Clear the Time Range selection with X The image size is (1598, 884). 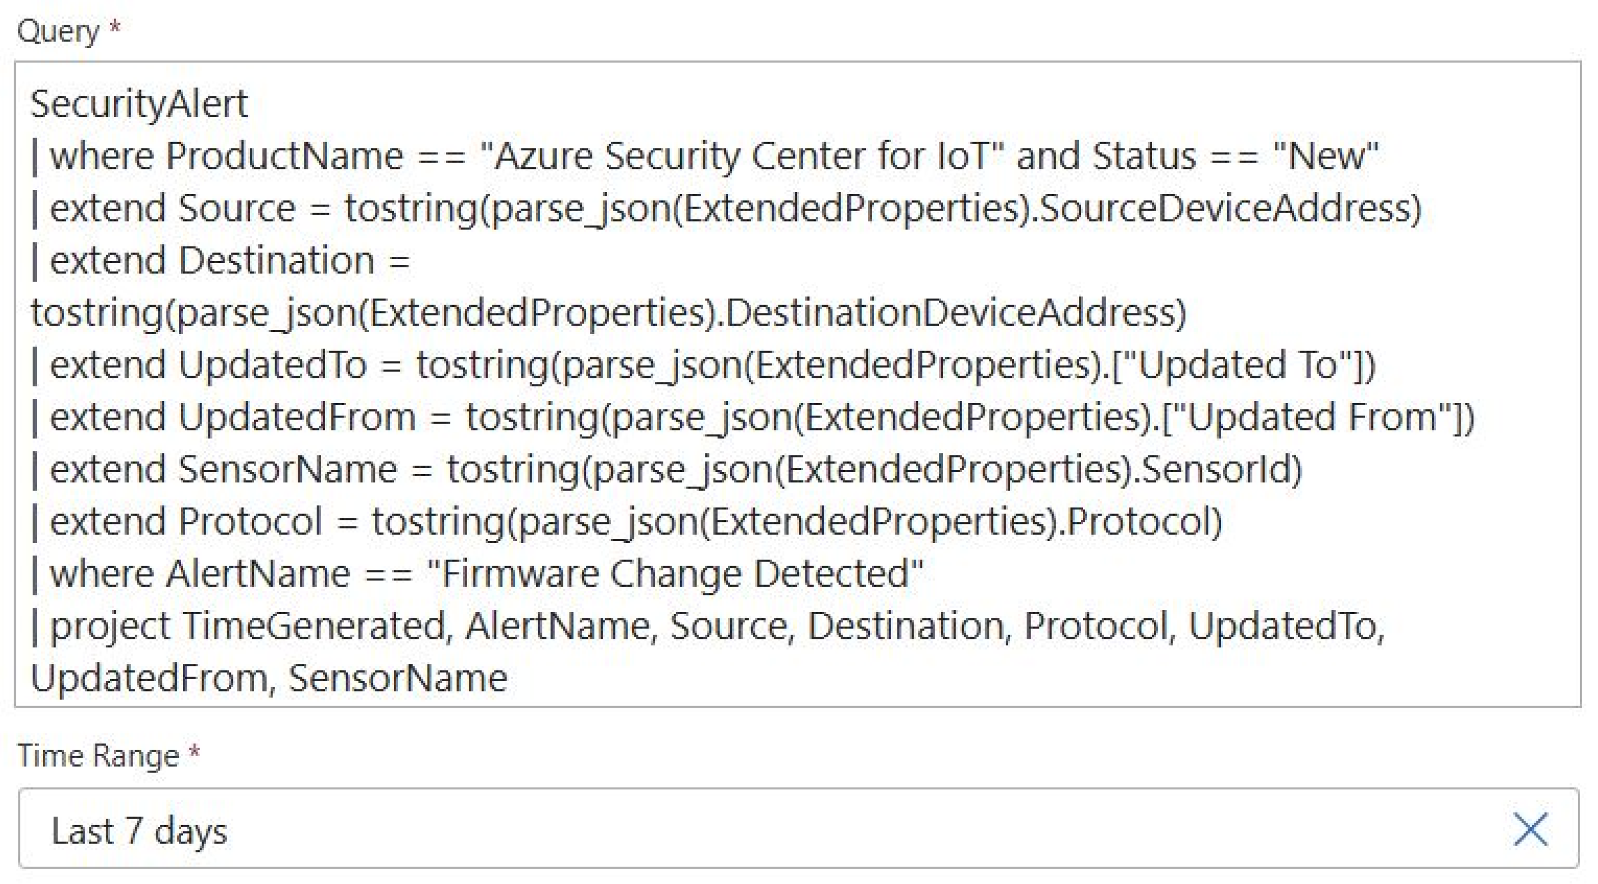pos(1530,829)
